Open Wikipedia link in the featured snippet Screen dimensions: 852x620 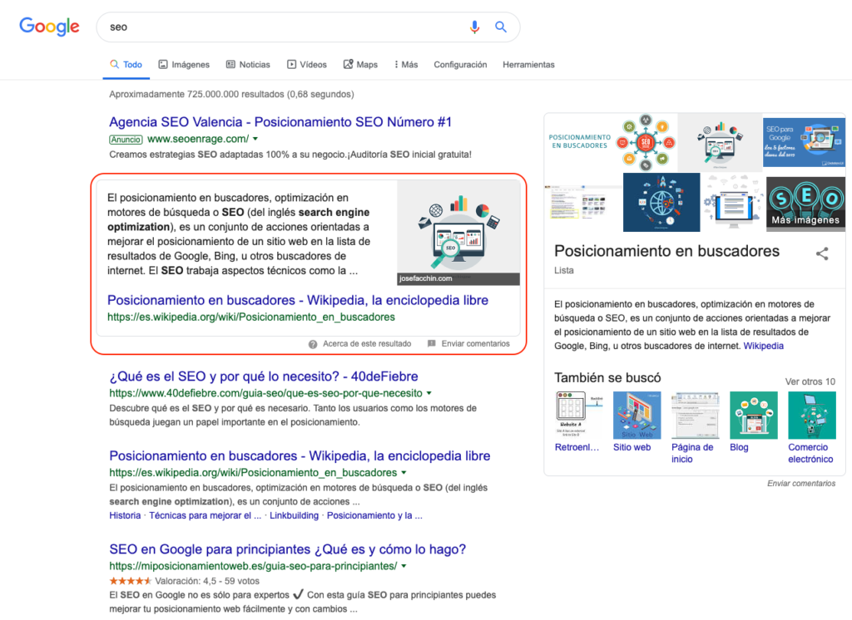coord(298,300)
